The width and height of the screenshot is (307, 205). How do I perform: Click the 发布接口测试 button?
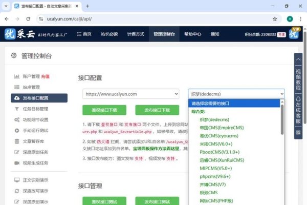(x=157, y=201)
